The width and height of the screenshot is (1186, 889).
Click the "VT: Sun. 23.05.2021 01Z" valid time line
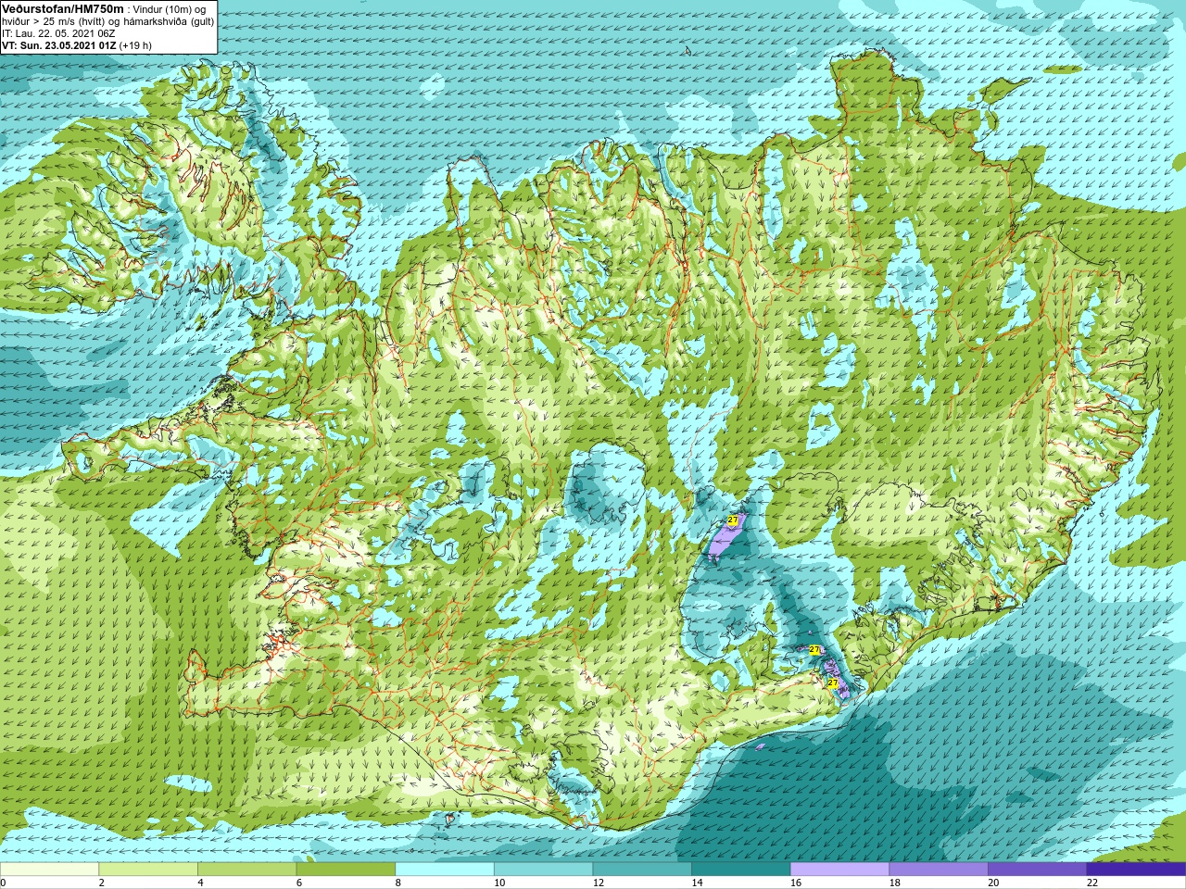(59, 45)
